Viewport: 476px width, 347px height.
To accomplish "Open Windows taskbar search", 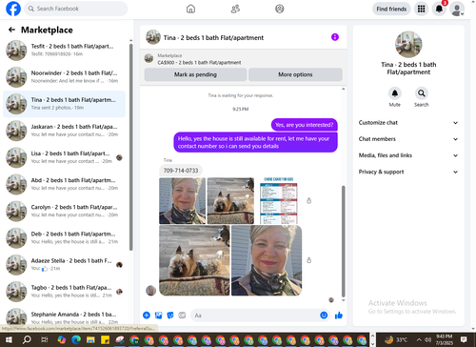I will 27,339.
